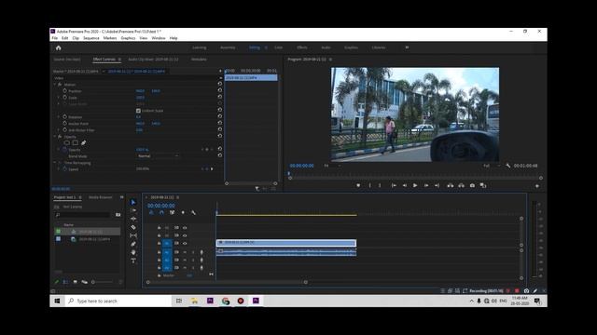597x335 pixels.
Task: Select the Pen tool in tools panel
Action: pos(132,244)
